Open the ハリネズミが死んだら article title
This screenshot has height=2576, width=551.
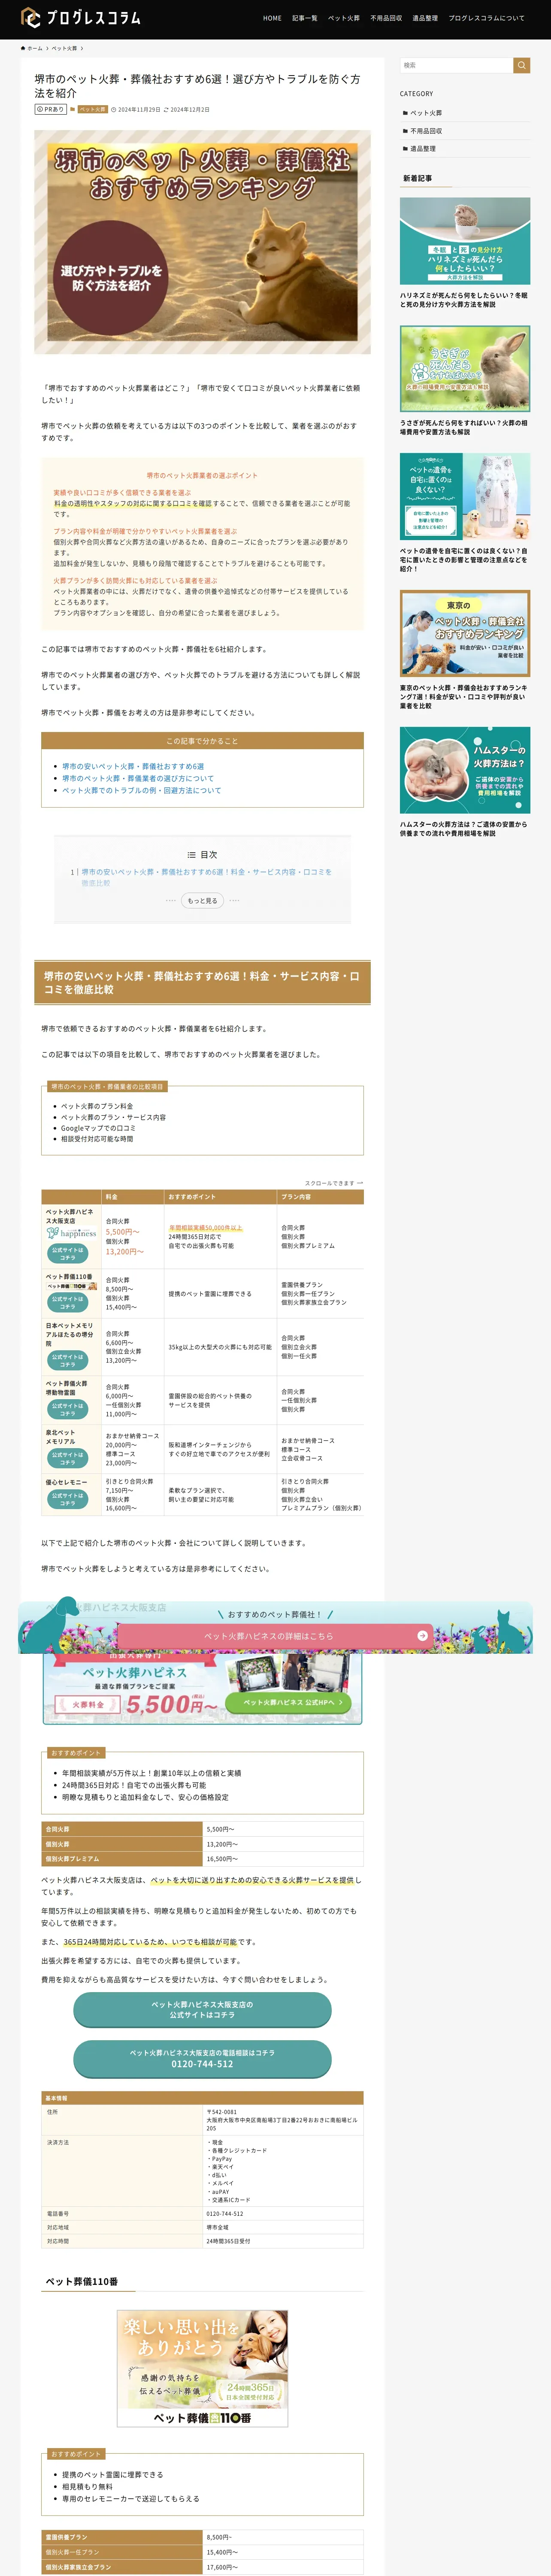[464, 300]
